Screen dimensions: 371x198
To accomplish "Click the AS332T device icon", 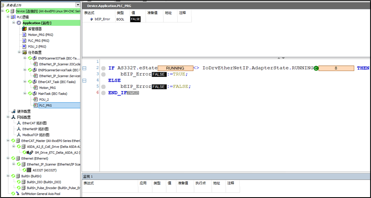I will coord(29,170).
